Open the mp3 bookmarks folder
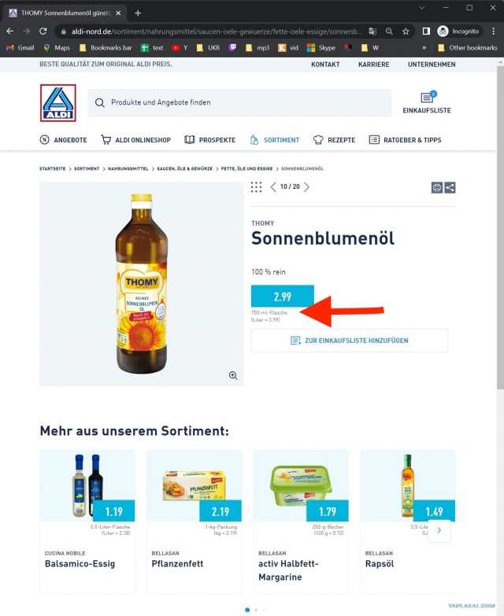This screenshot has height=616, width=504. [257, 47]
